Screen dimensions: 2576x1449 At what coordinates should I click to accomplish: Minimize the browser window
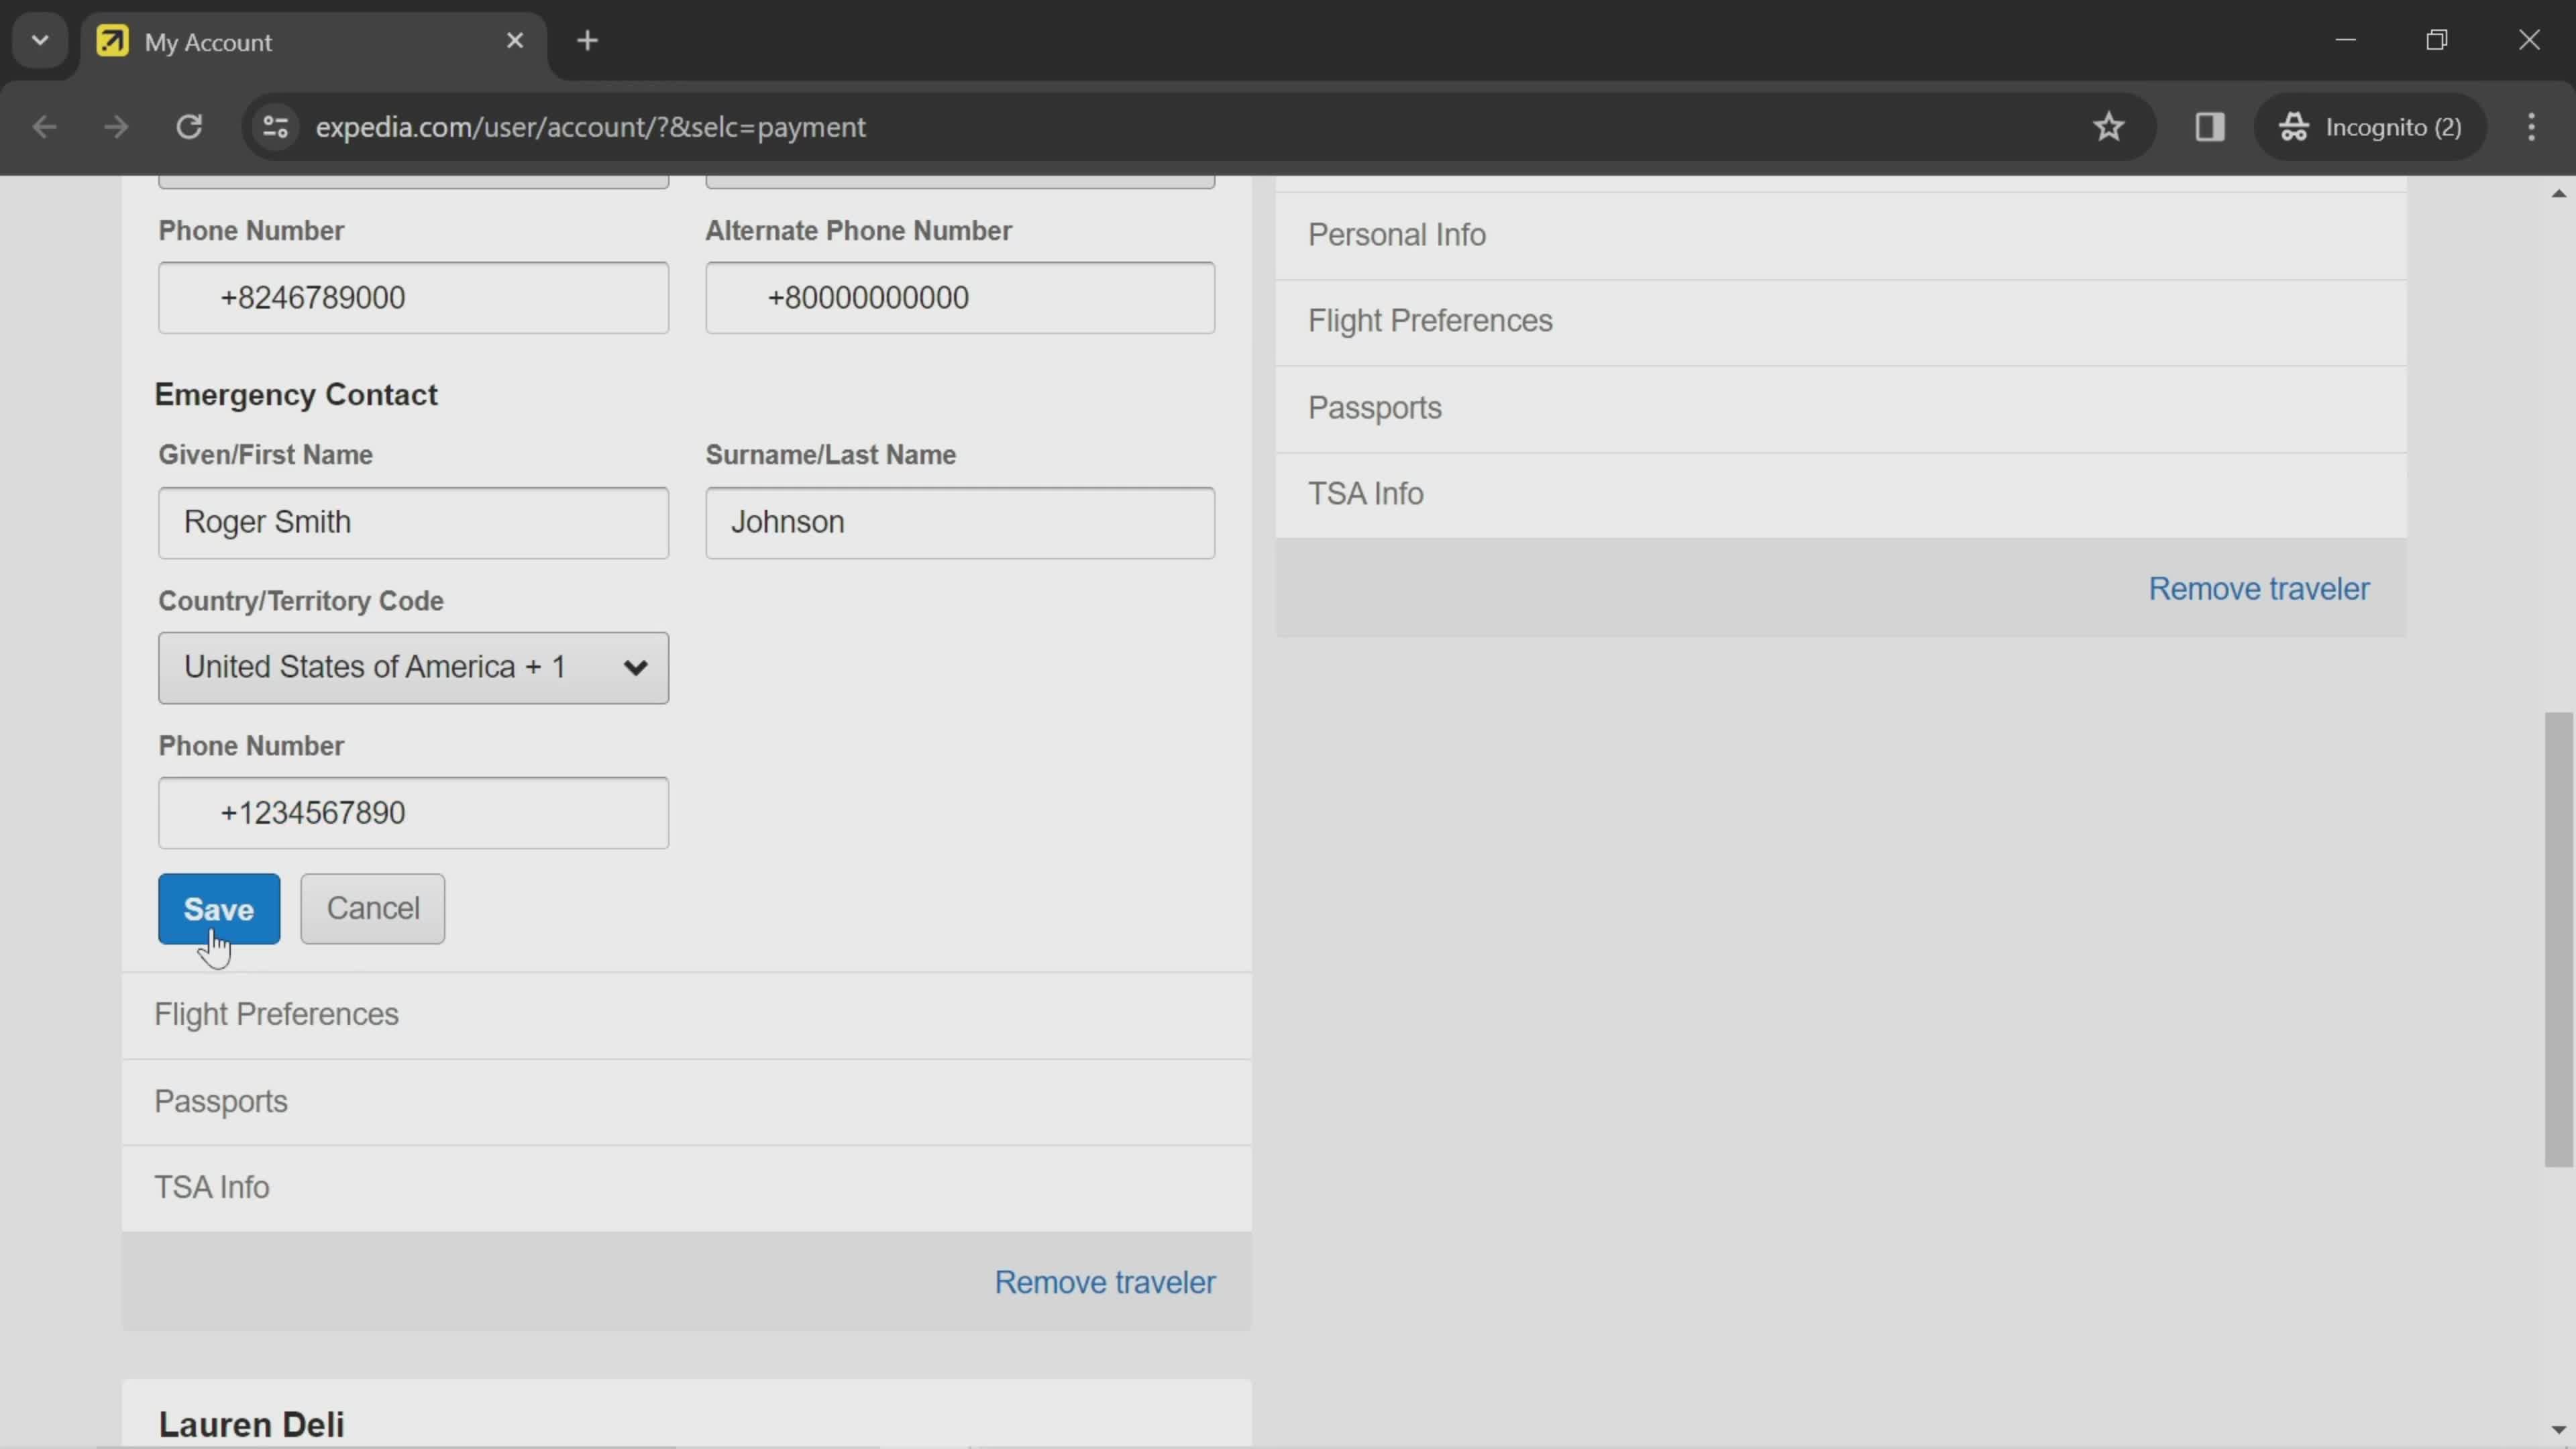2346,41
